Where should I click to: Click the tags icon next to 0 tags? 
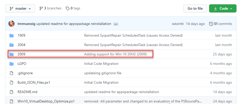(68, 8)
